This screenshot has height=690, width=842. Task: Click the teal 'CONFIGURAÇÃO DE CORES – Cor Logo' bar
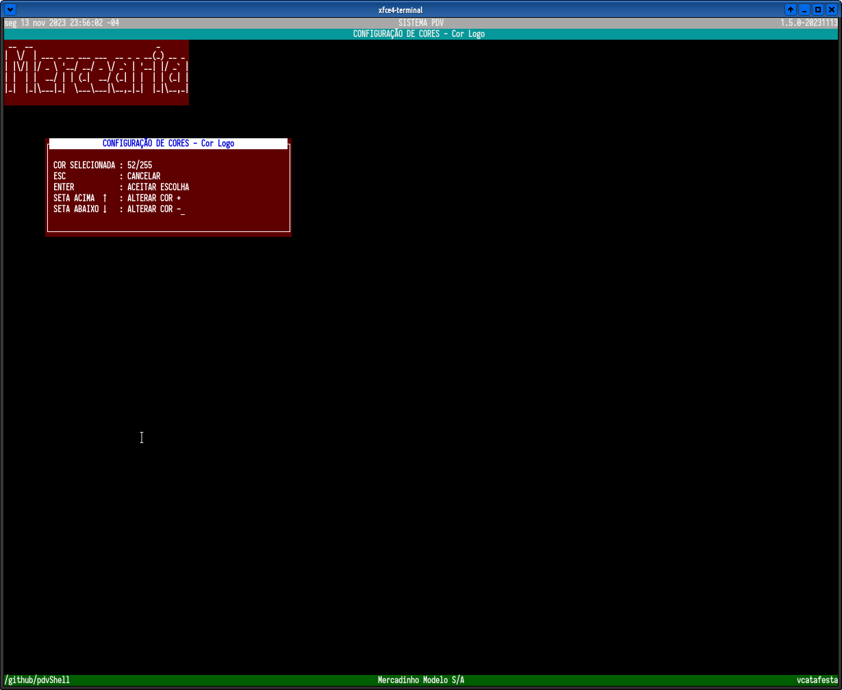point(421,34)
